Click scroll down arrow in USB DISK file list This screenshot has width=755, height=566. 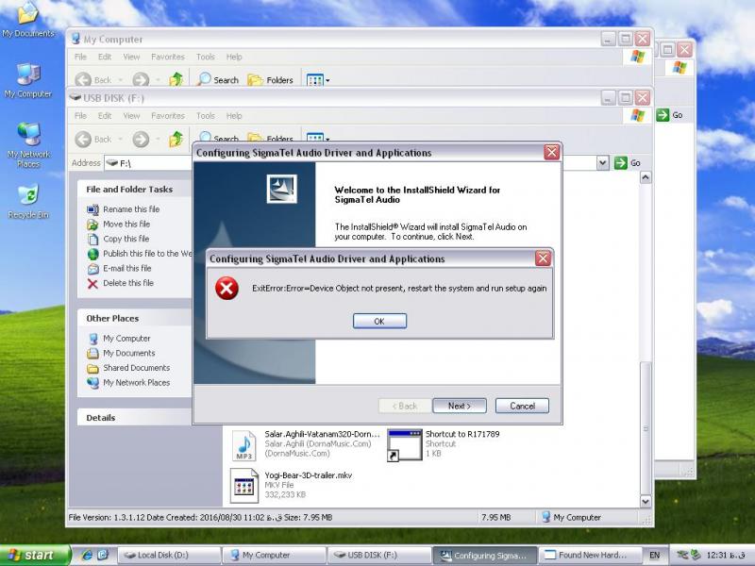pyautogui.click(x=646, y=502)
